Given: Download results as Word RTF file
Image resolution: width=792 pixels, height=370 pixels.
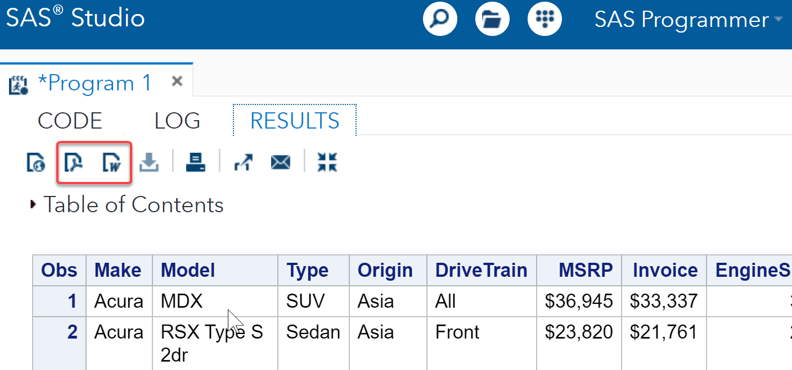Looking at the screenshot, I should coord(112,163).
